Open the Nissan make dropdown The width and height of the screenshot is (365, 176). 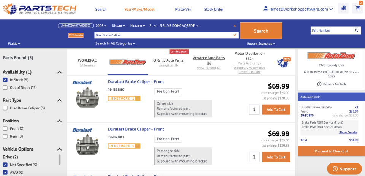point(118,26)
